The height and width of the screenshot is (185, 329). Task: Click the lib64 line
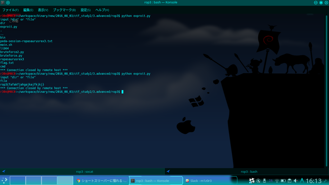tap(4, 48)
